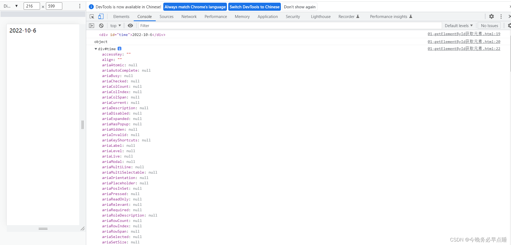
Task: Click inside the console Filter field
Action: click(188, 25)
